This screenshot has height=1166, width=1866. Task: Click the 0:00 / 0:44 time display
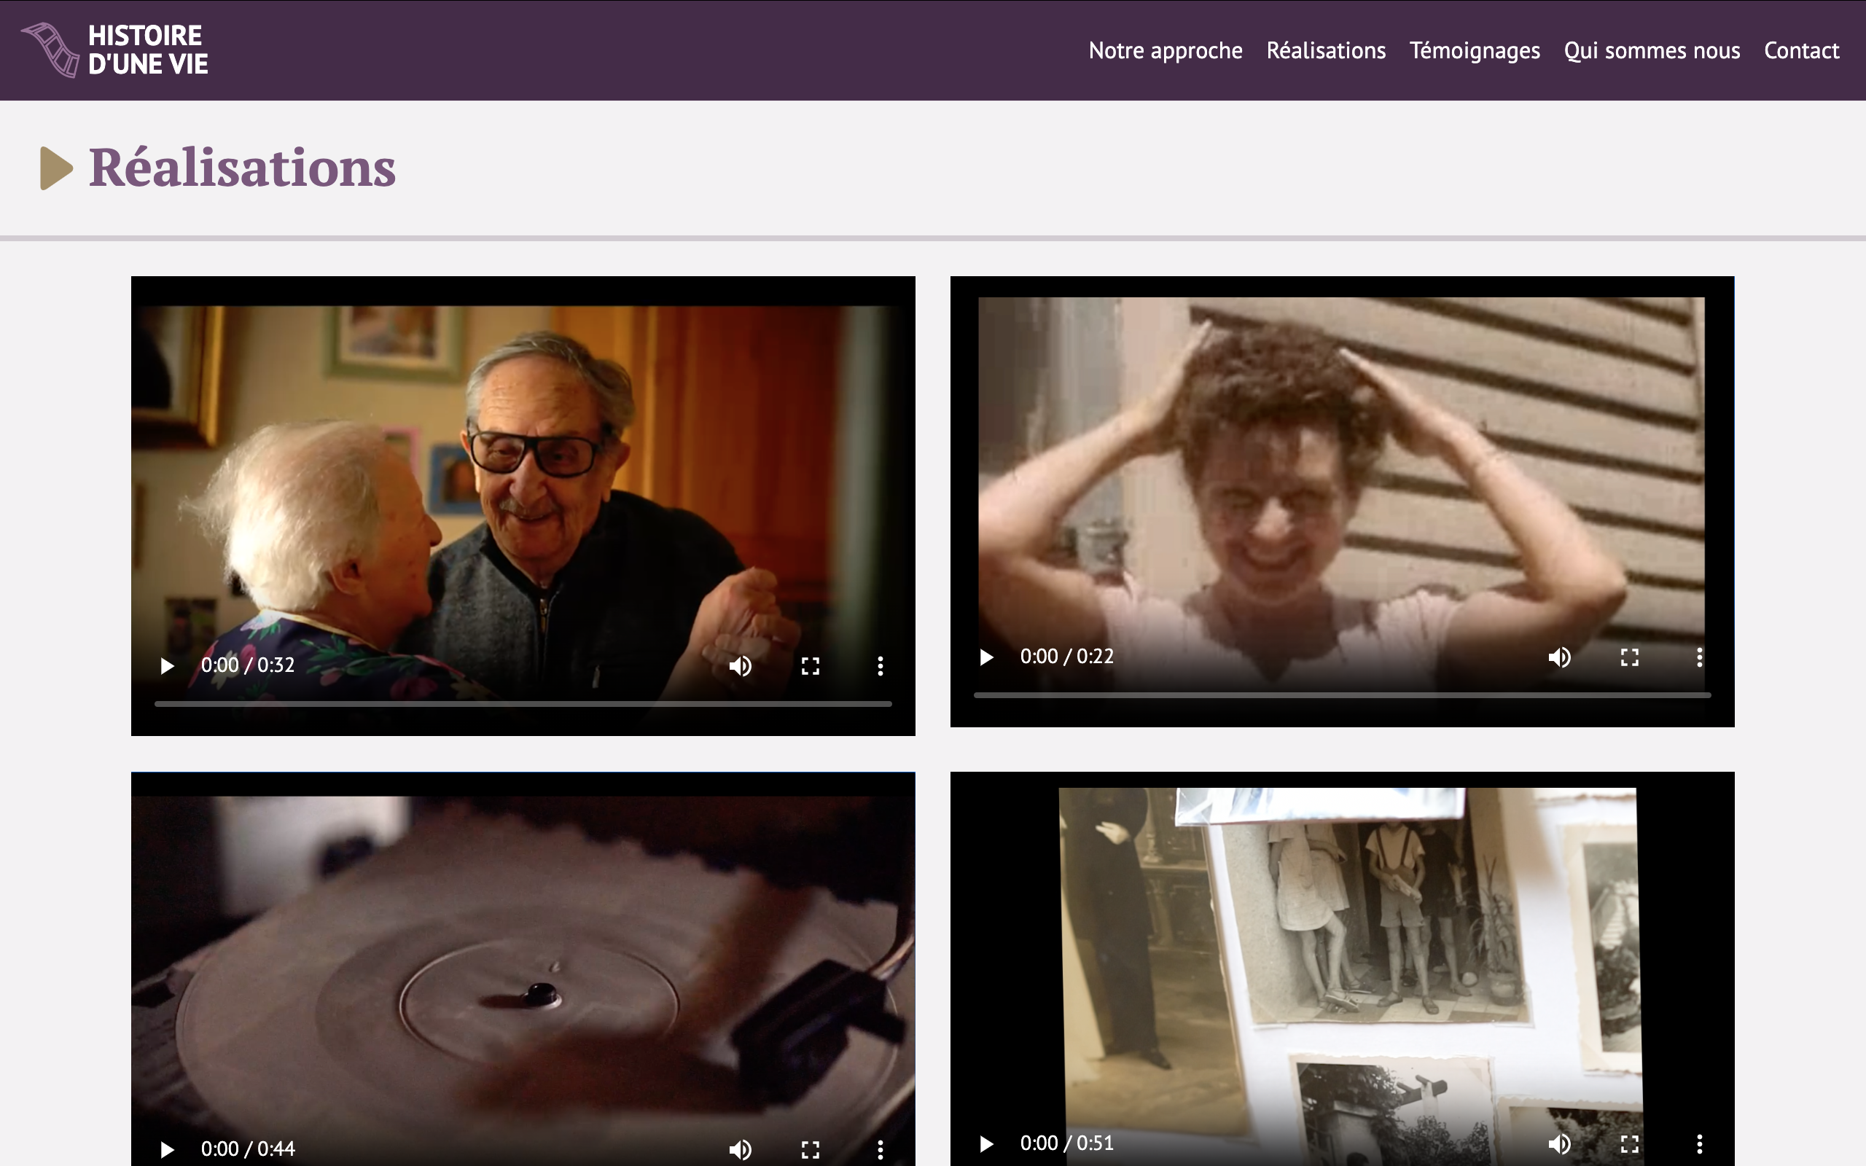pos(248,1149)
